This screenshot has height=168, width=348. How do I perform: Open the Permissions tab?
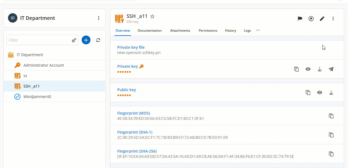[x=208, y=31]
